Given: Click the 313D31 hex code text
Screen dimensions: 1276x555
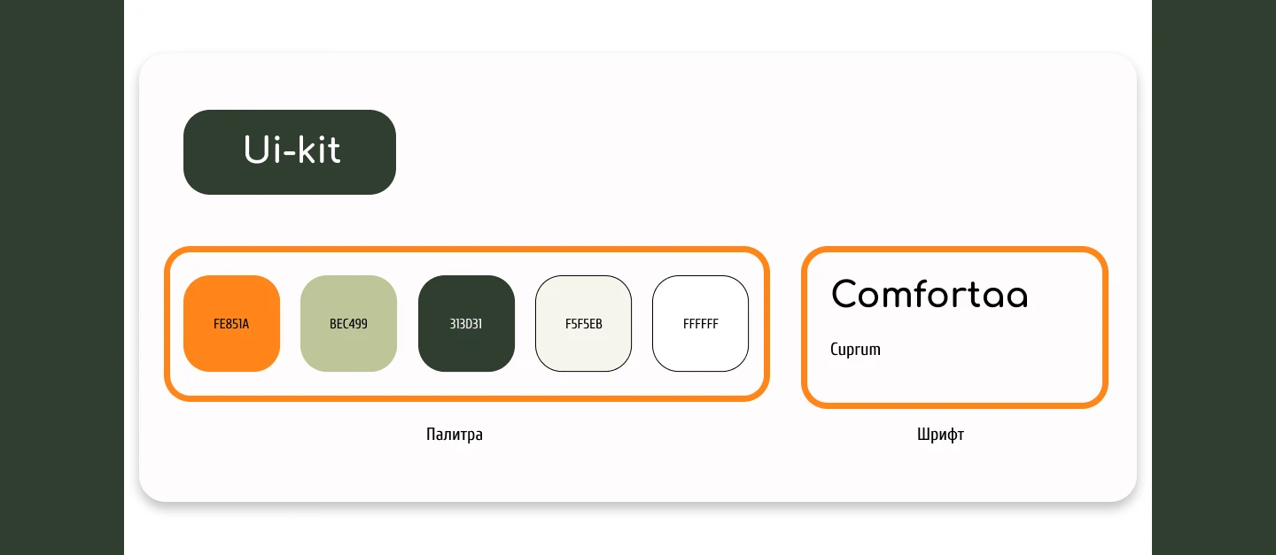Looking at the screenshot, I should pyautogui.click(x=466, y=324).
